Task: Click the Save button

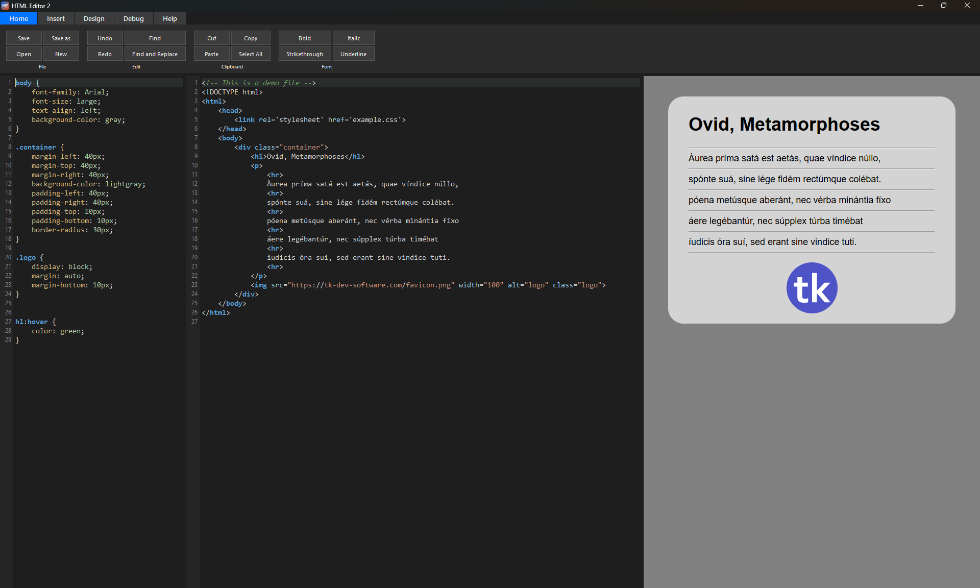Action: pos(23,38)
